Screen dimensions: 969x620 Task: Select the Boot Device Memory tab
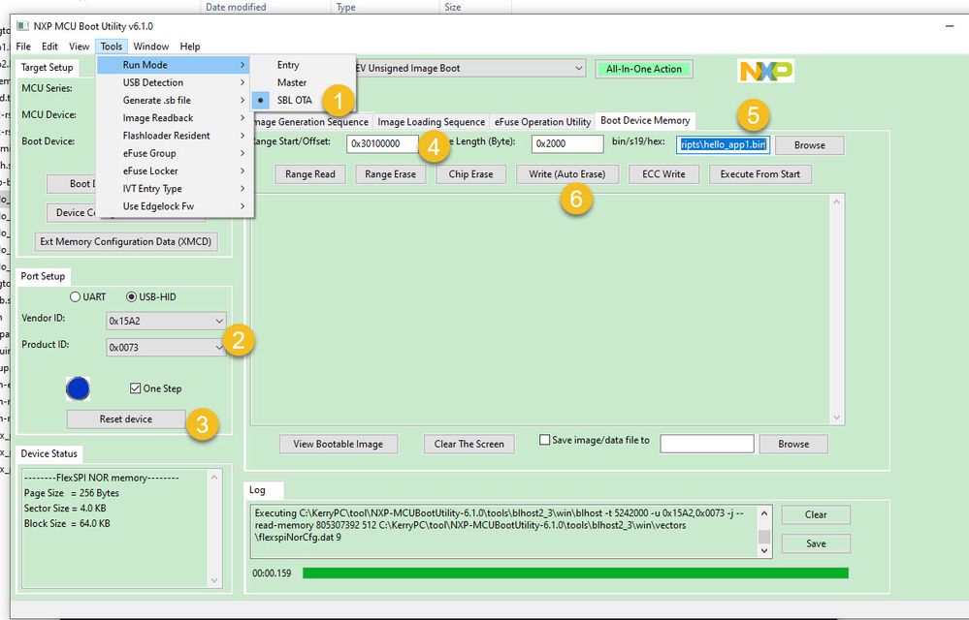point(645,121)
